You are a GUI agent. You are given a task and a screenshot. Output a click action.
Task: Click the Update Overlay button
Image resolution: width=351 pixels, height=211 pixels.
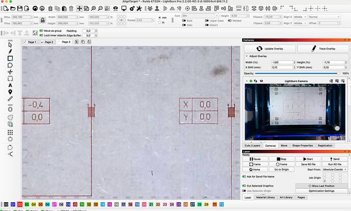pyautogui.click(x=270, y=48)
